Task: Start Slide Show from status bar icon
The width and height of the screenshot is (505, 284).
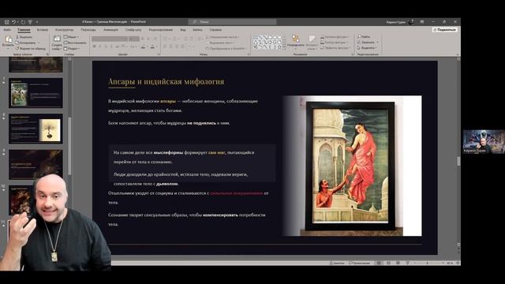Action: pos(407,263)
